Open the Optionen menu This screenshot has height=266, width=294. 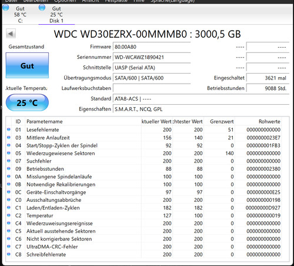65,1
